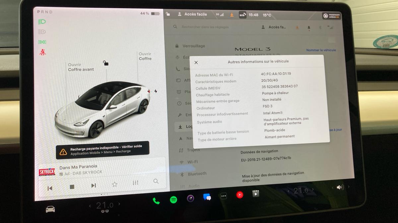This screenshot has height=223, width=398.
Task: Tap the battery 44% indicator
Action: tap(150, 14)
